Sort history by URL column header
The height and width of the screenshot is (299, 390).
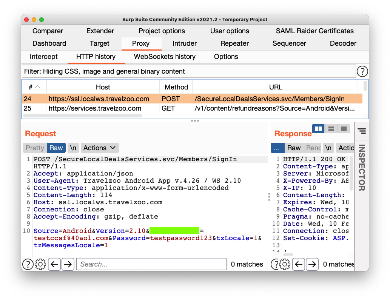tap(276, 87)
